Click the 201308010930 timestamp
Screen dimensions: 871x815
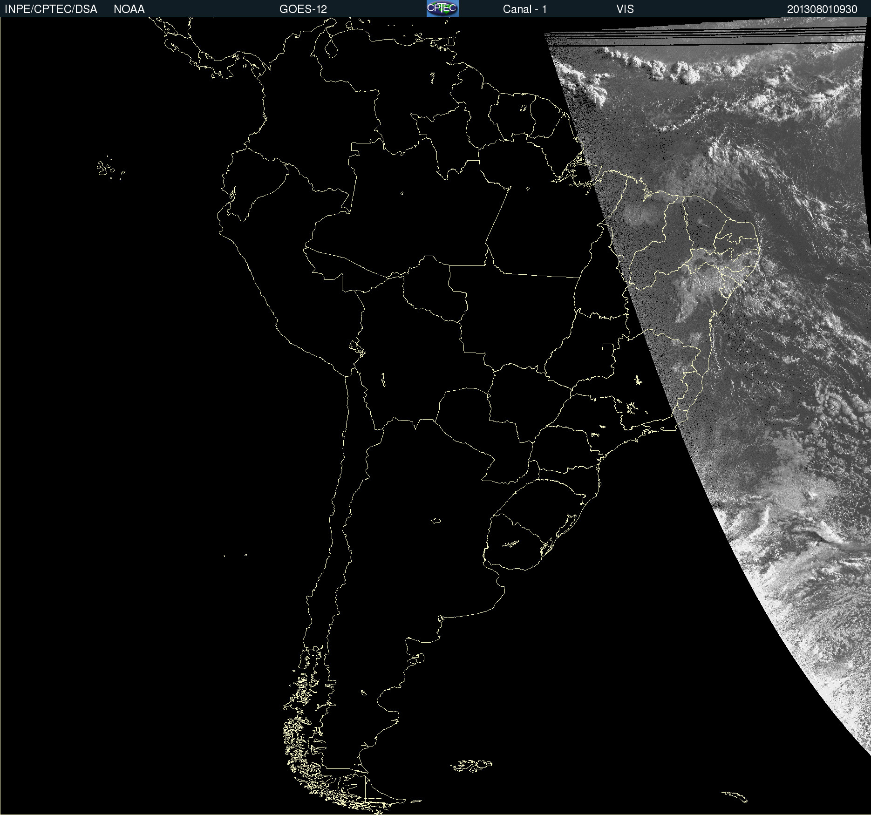pyautogui.click(x=822, y=9)
